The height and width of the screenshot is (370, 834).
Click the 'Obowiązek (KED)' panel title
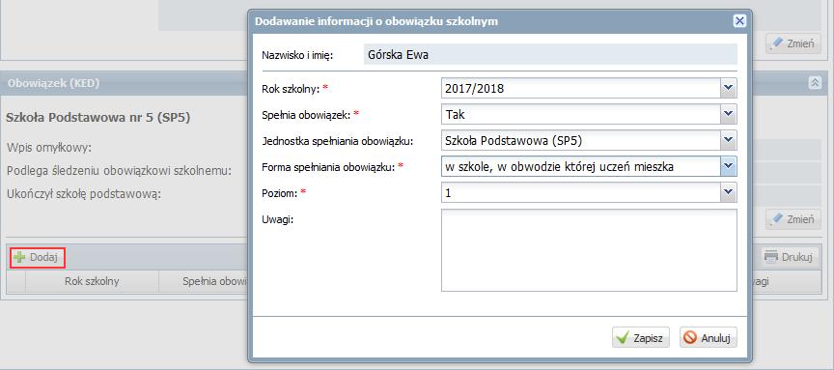click(x=53, y=83)
